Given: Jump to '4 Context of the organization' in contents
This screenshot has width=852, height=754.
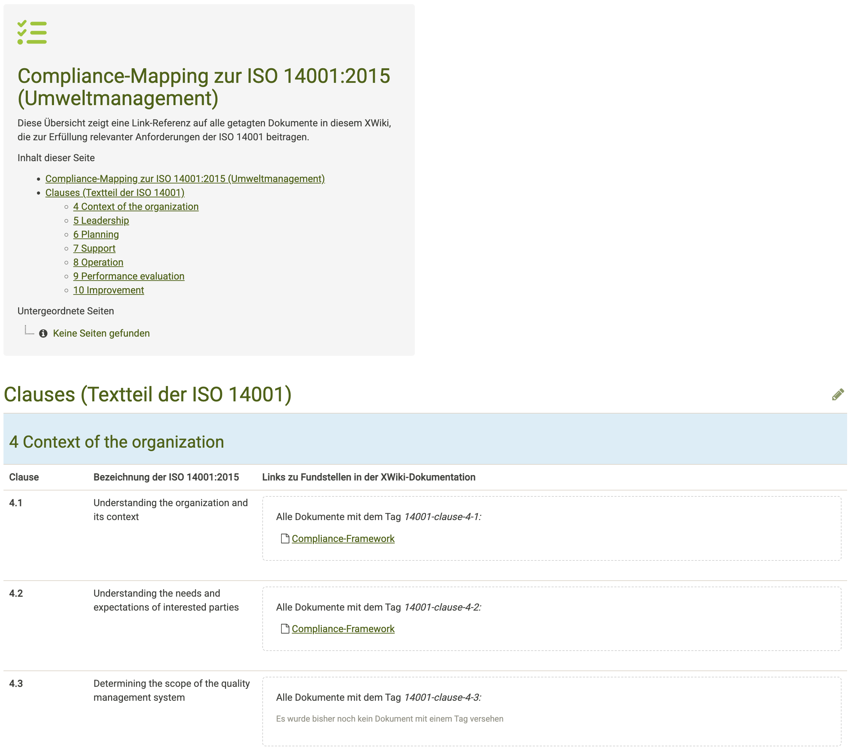Looking at the screenshot, I should tap(135, 207).
